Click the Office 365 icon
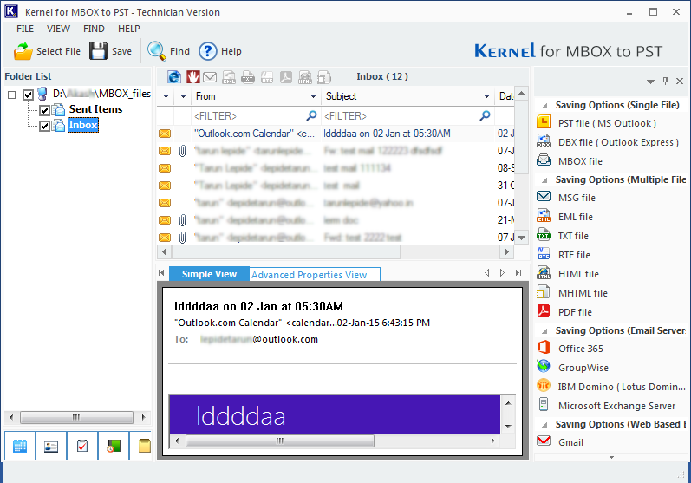Screen dimensions: 691x483 544,348
